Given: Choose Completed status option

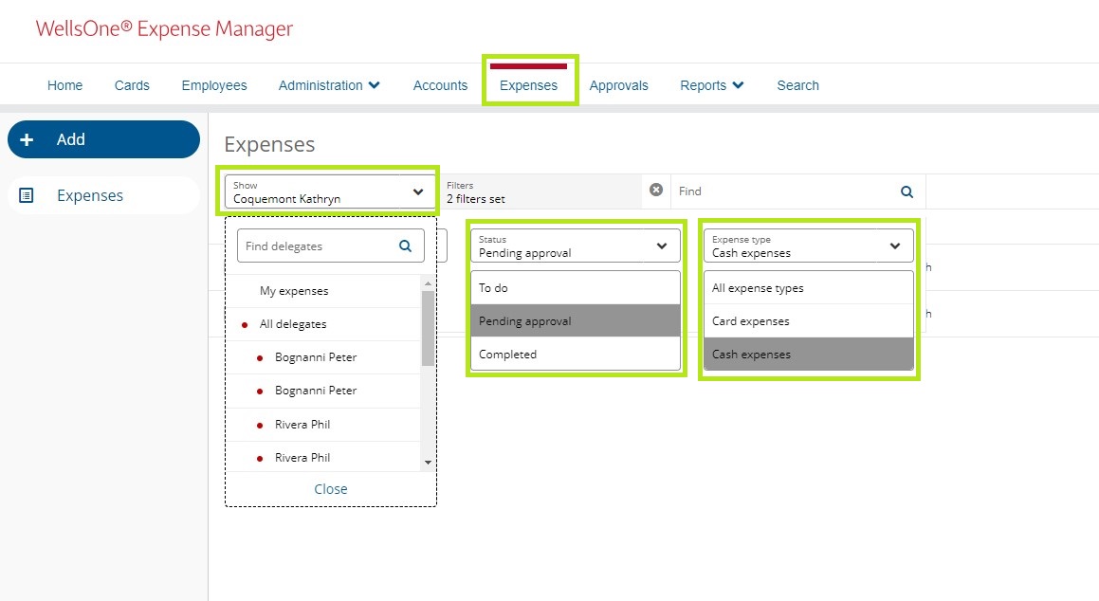Looking at the screenshot, I should pos(507,355).
